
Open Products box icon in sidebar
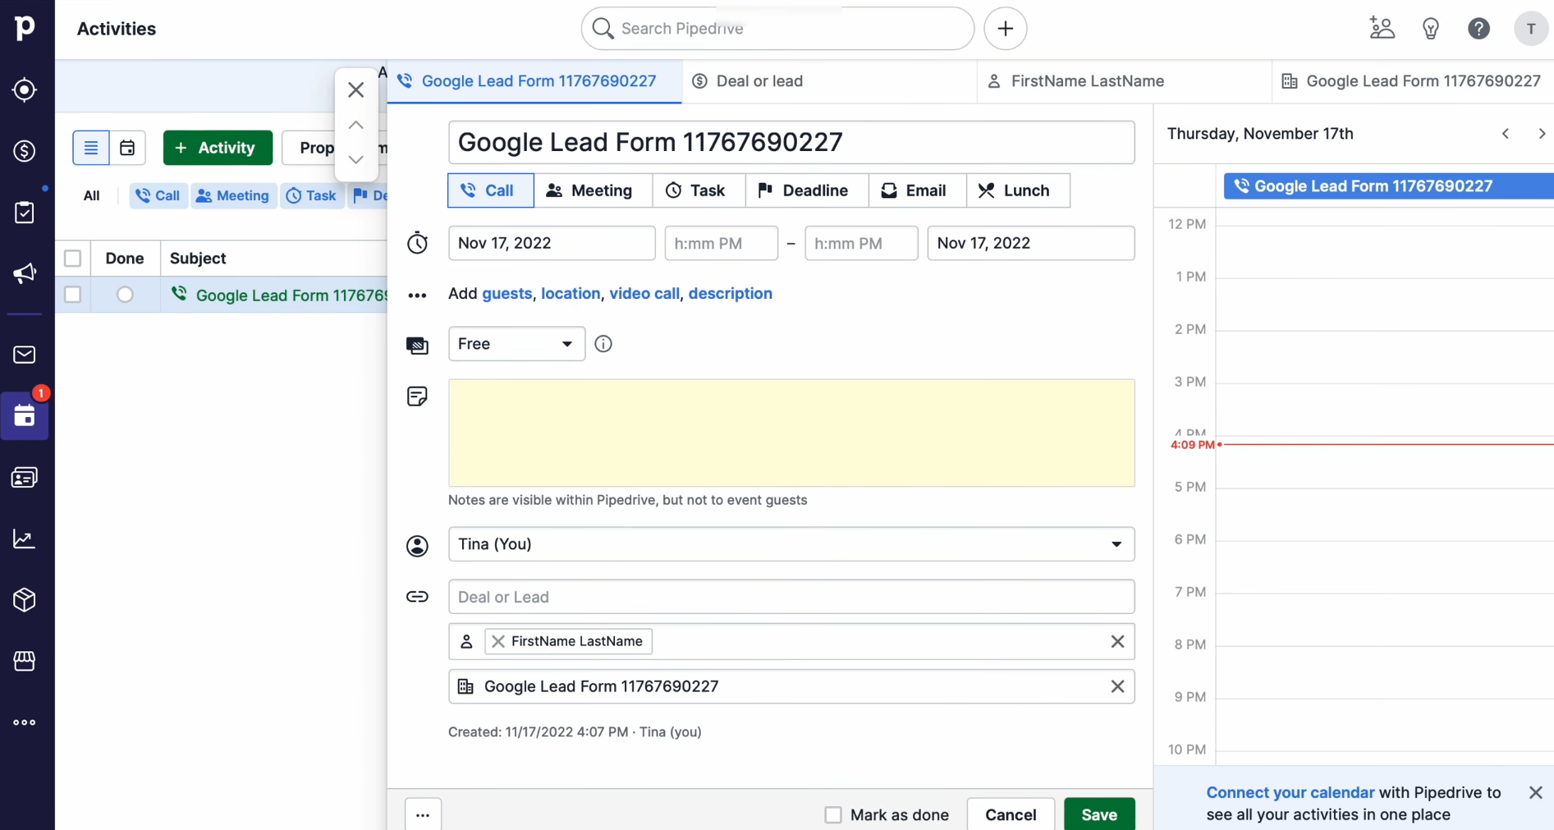point(25,600)
